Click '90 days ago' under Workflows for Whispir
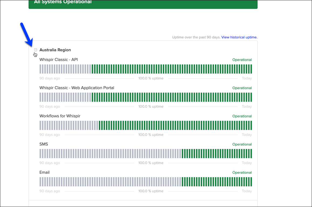The image size is (312, 207). pyautogui.click(x=50, y=135)
